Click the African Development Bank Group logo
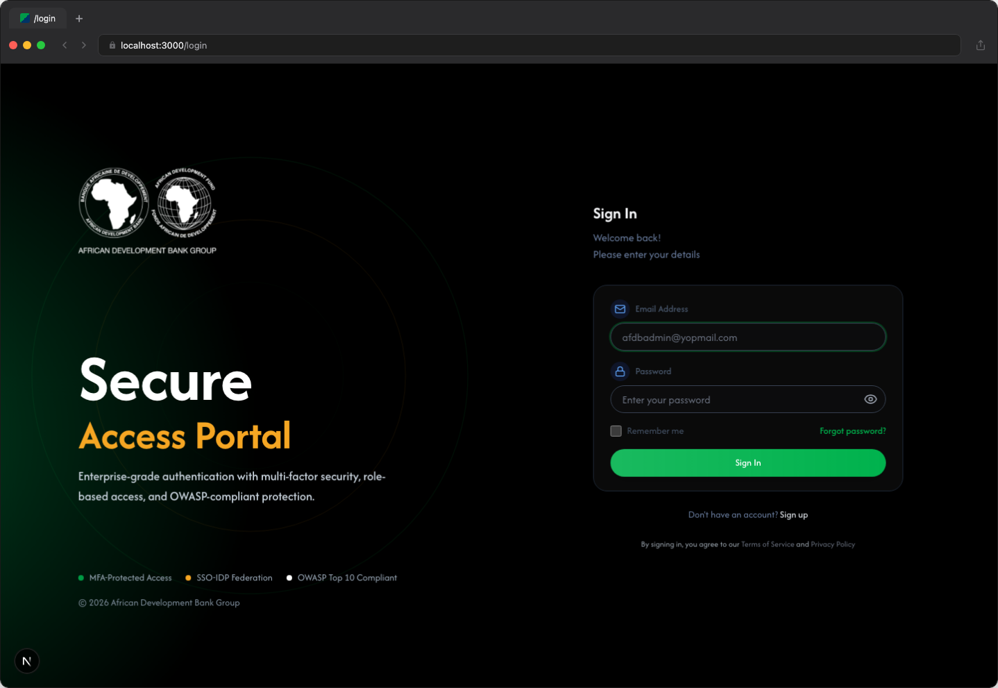Viewport: 998px width, 688px height. point(147,210)
